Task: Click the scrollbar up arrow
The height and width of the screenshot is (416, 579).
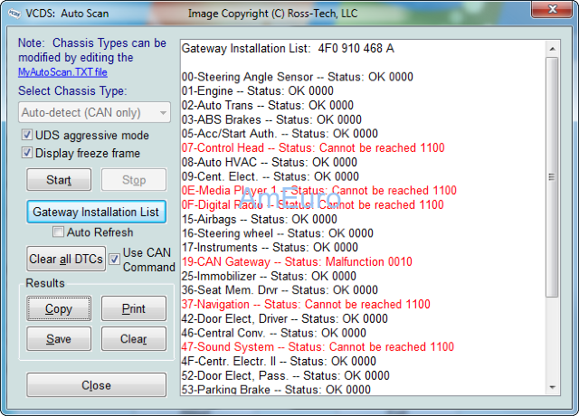Action: pyautogui.click(x=553, y=49)
